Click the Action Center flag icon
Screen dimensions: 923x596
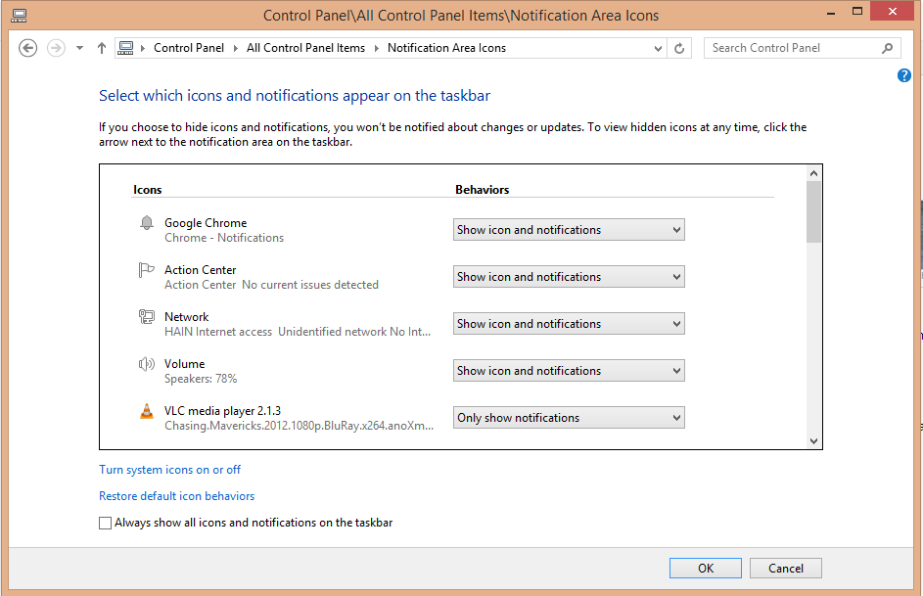(147, 271)
